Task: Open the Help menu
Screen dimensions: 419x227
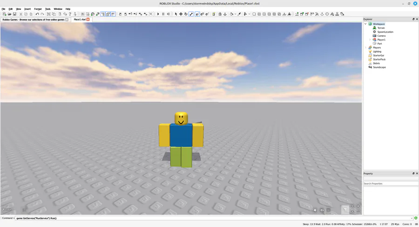Action: coord(68,9)
